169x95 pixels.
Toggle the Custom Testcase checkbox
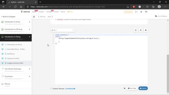coord(51,88)
